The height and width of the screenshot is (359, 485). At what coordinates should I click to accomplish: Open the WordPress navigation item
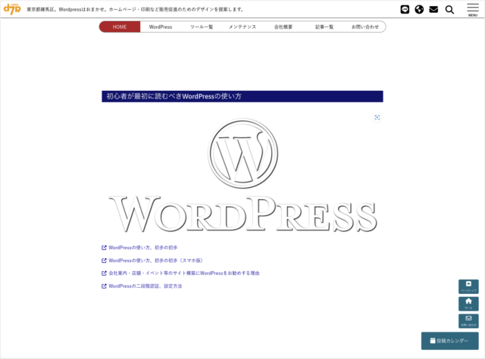point(161,27)
